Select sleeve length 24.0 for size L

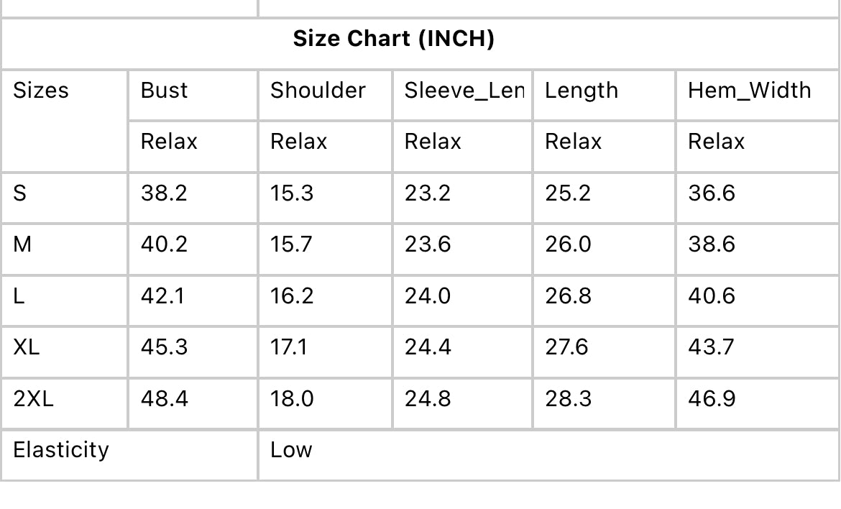(428, 296)
